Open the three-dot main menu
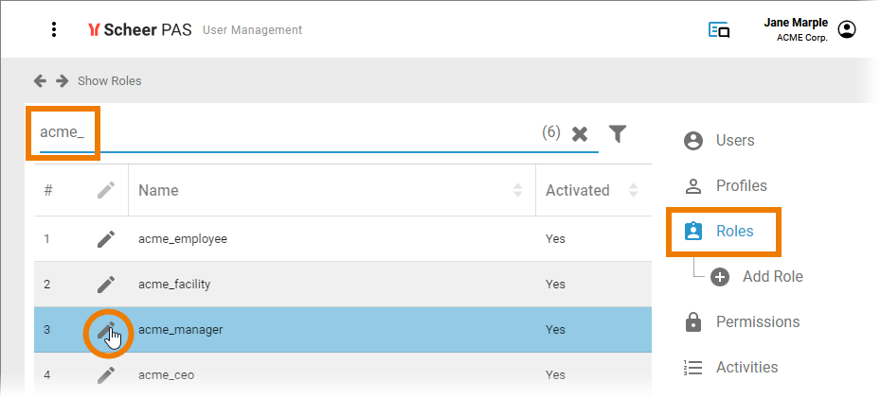881x398 pixels. [x=54, y=29]
